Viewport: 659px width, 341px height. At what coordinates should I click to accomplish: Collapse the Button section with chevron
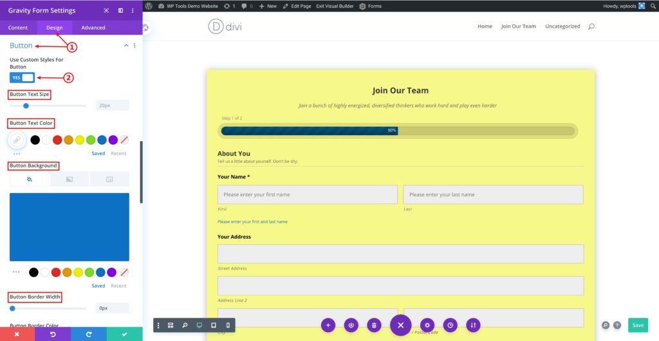tap(126, 45)
